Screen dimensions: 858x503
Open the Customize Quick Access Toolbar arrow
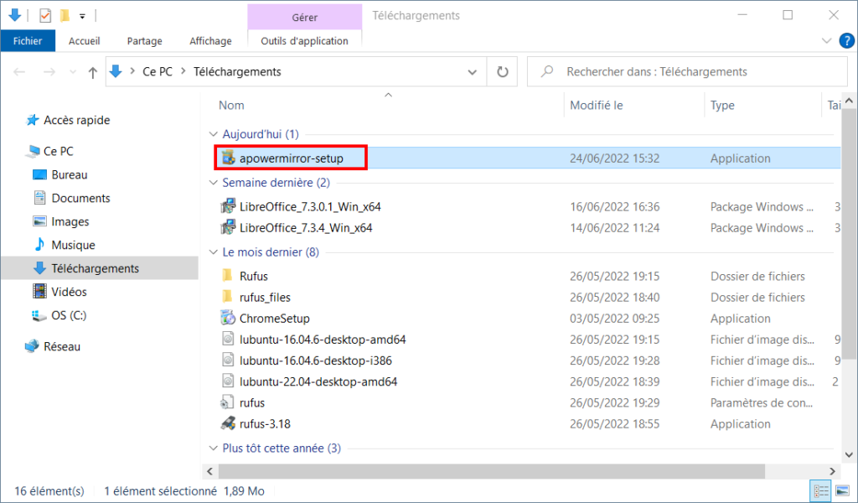pyautogui.click(x=82, y=17)
